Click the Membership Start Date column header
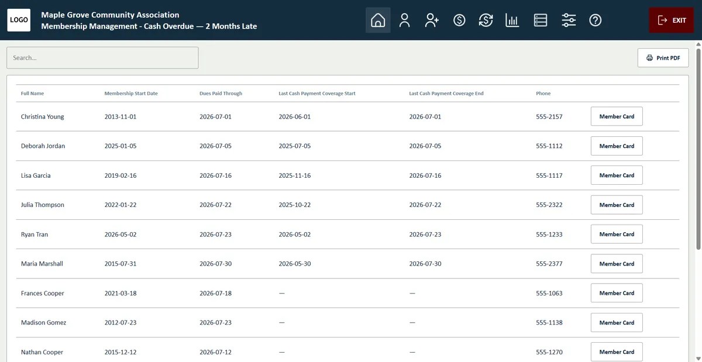 (x=131, y=94)
